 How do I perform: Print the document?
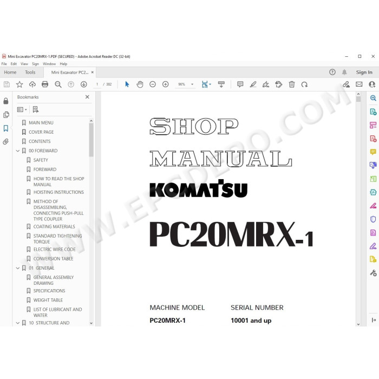point(45,84)
